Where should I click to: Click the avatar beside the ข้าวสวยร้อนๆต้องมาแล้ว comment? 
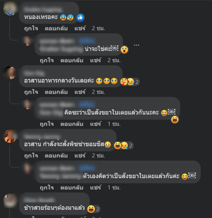[10, 200]
